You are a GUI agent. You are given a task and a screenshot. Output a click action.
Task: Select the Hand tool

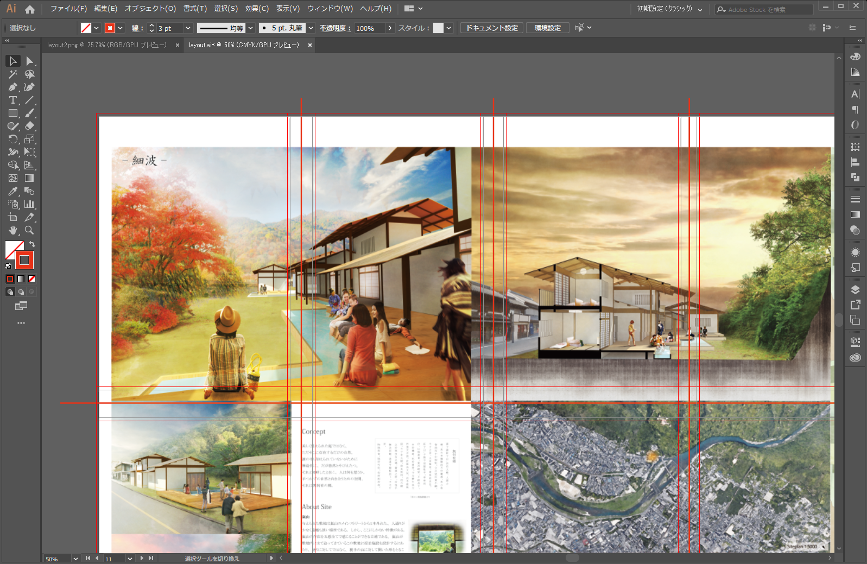(13, 231)
